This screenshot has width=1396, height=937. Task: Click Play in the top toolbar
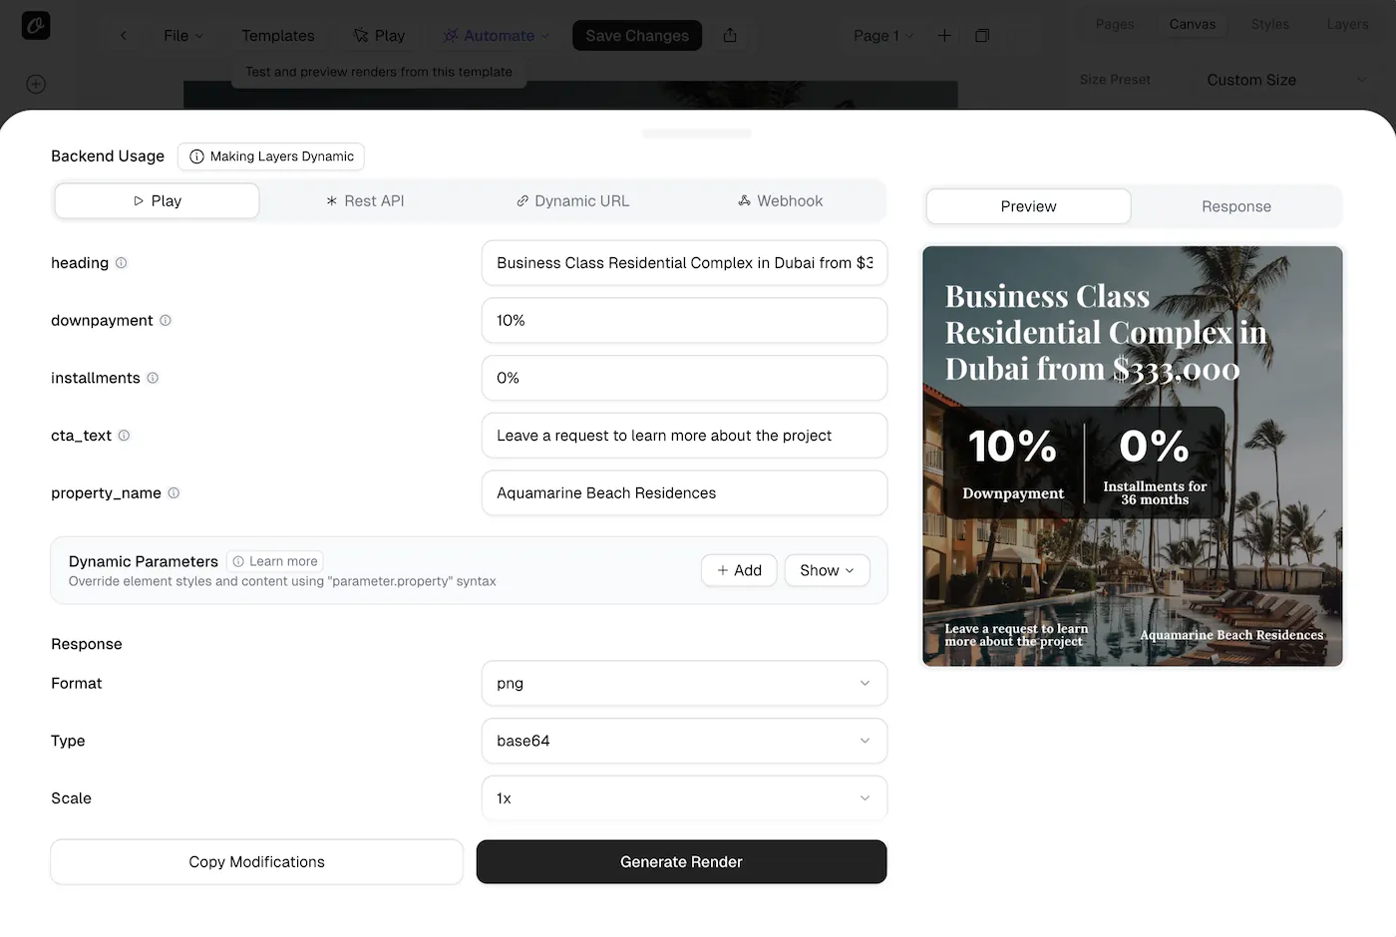click(x=379, y=35)
